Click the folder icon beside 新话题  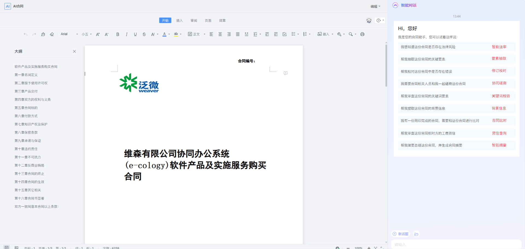[416, 234]
